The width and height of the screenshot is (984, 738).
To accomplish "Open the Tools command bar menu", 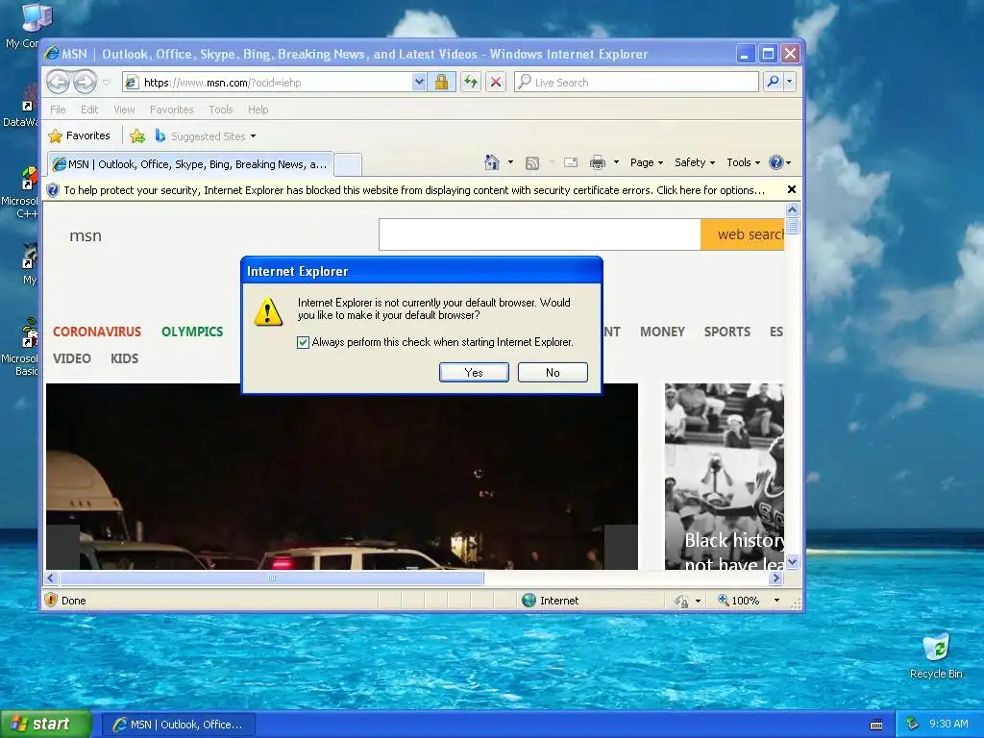I will tap(743, 162).
